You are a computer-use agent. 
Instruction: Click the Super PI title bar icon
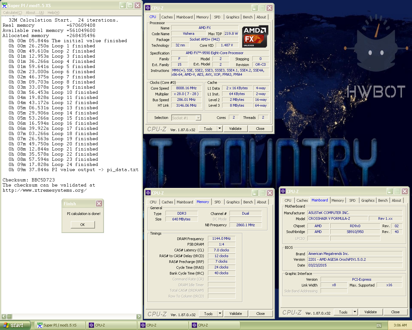pos(5,5)
